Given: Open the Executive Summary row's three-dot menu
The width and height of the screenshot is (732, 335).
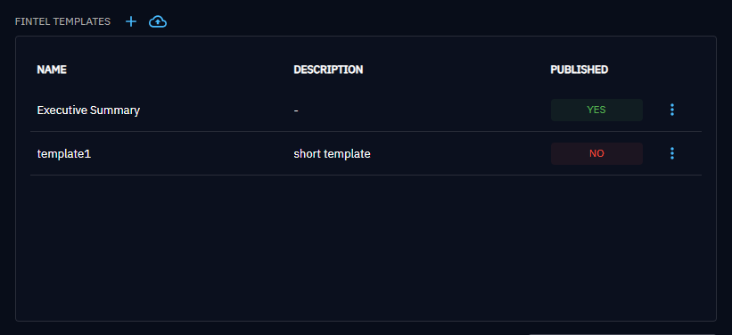Looking at the screenshot, I should [672, 110].
